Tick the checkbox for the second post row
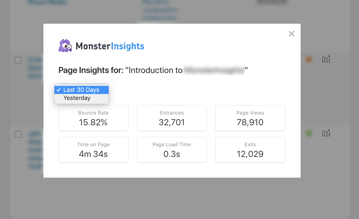Screen dimensions: 359x219 18,134
